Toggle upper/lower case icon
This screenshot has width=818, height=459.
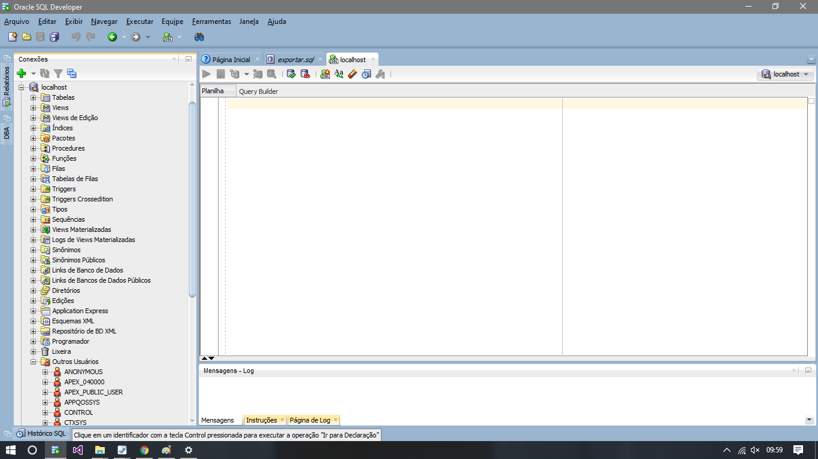[x=339, y=74]
